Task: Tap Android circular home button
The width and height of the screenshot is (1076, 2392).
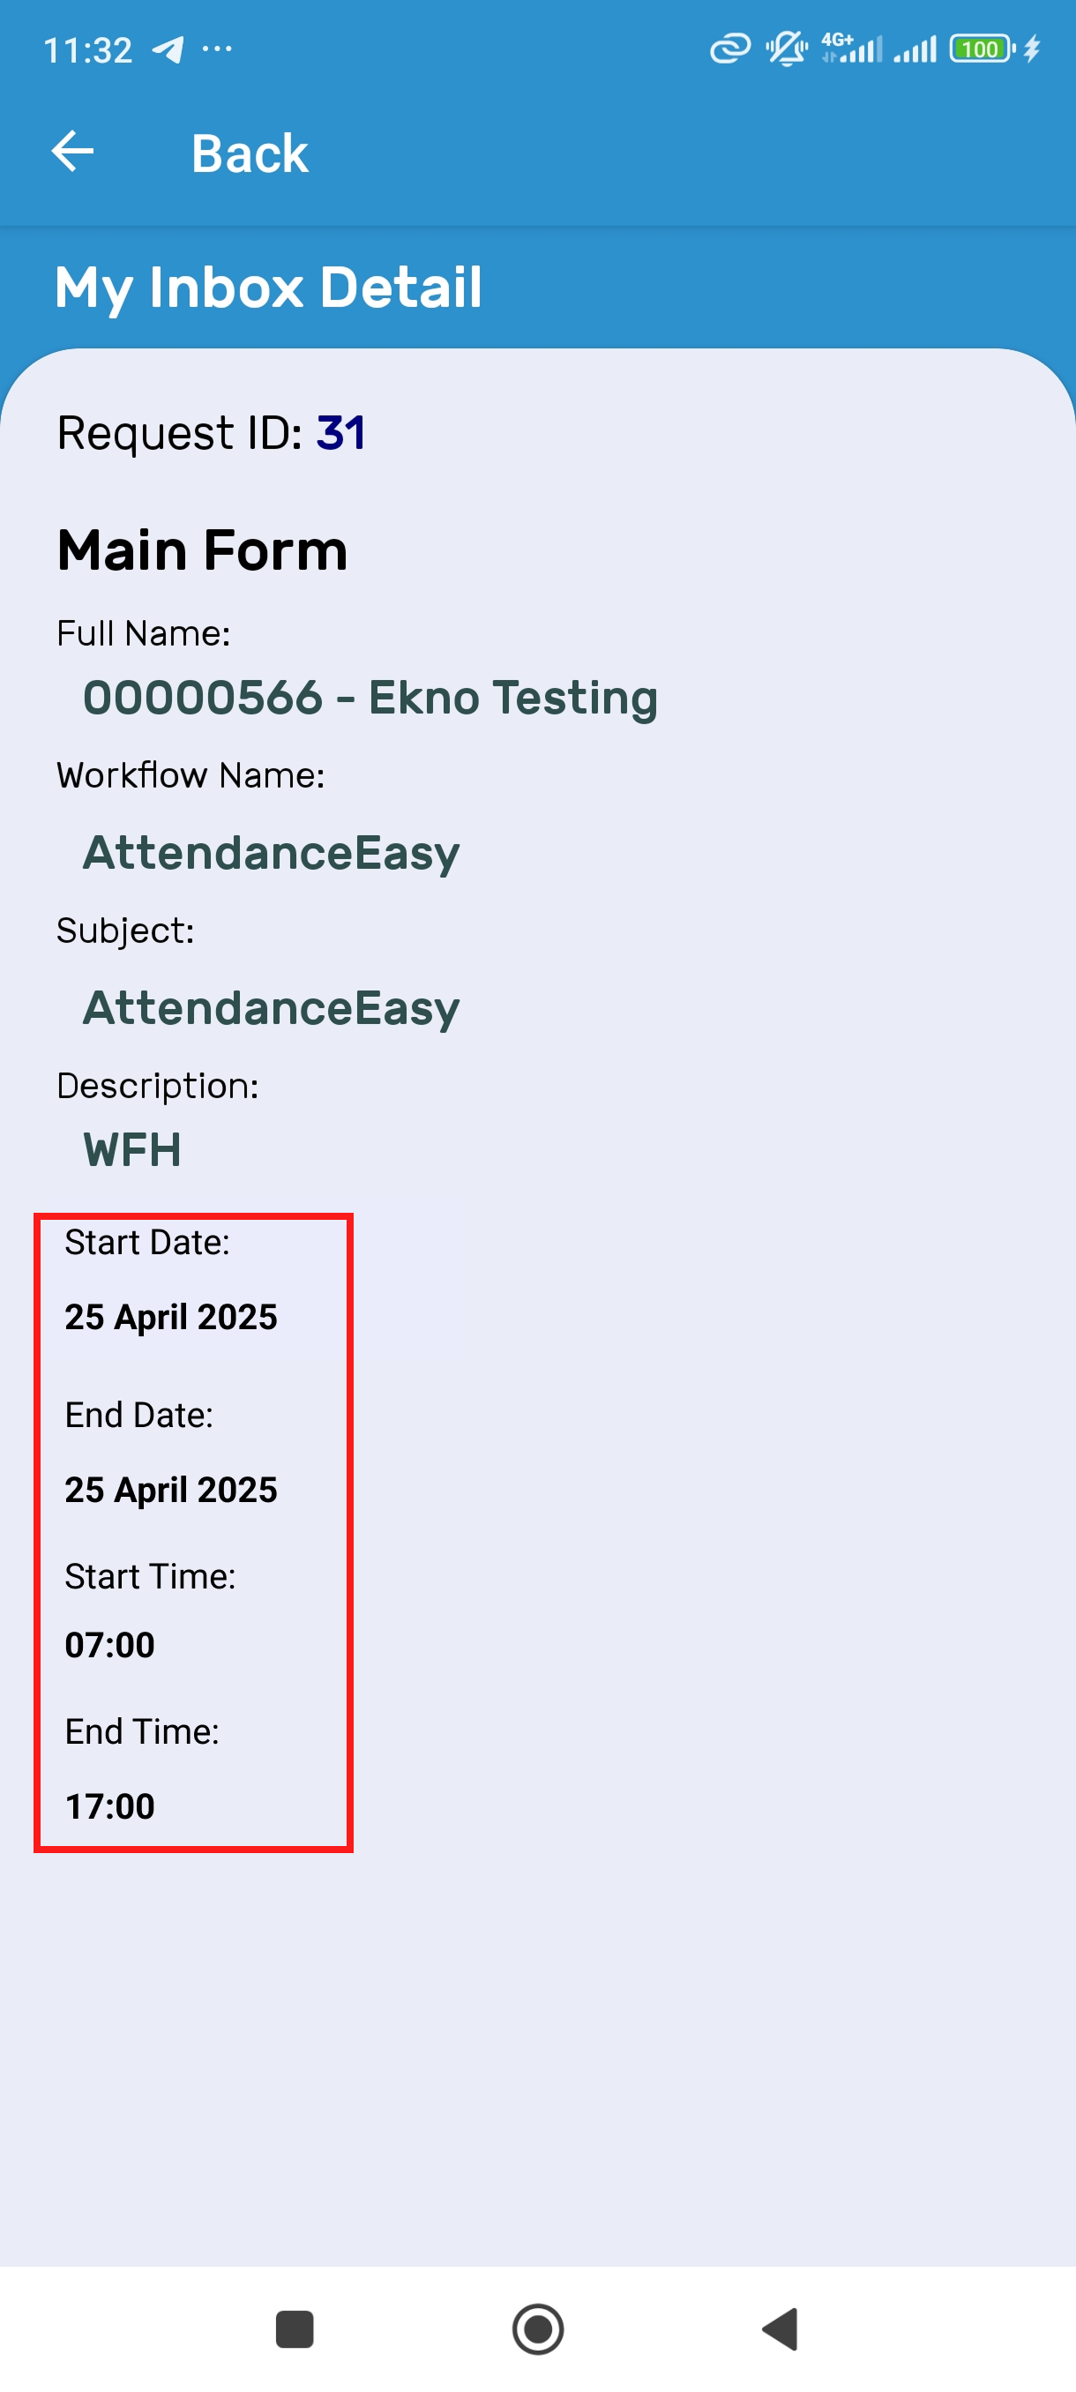Action: 537,2328
